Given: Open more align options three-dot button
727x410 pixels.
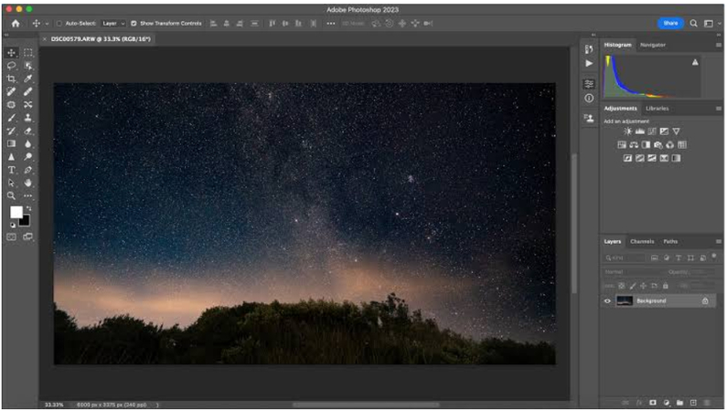Looking at the screenshot, I should (x=331, y=23).
